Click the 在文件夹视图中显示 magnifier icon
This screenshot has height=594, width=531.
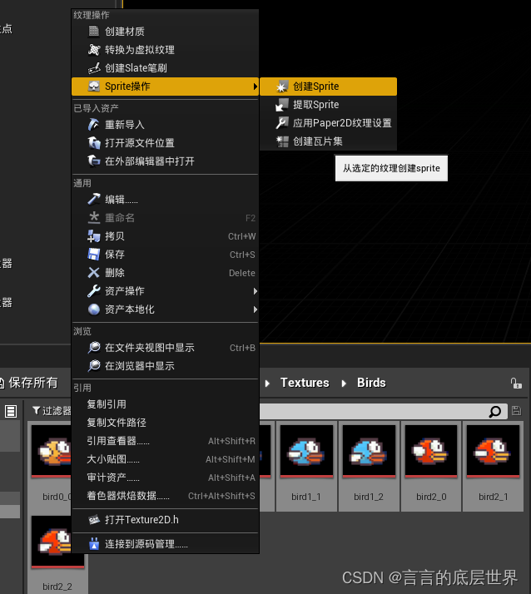(x=93, y=348)
